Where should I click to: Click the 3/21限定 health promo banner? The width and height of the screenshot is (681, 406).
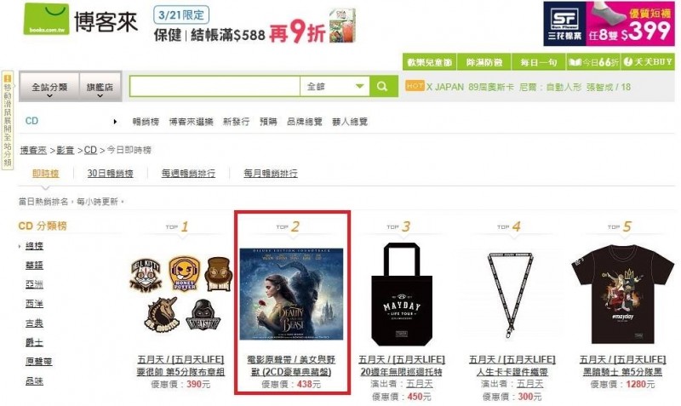(x=255, y=26)
